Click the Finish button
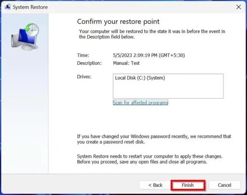The width and height of the screenshot is (247, 195). click(x=188, y=185)
